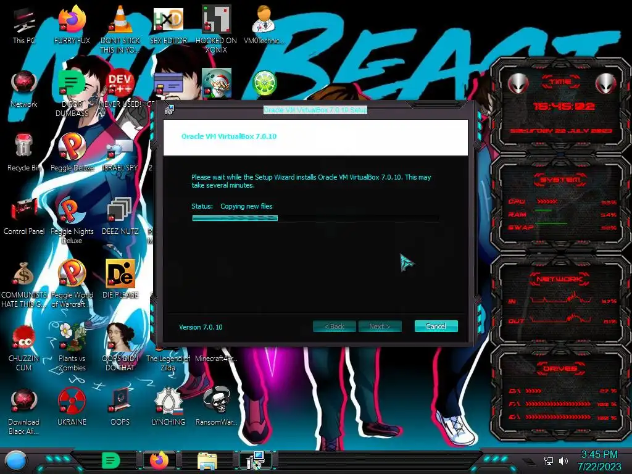Click the TIME widget clock display
632x474 pixels.
click(563, 106)
